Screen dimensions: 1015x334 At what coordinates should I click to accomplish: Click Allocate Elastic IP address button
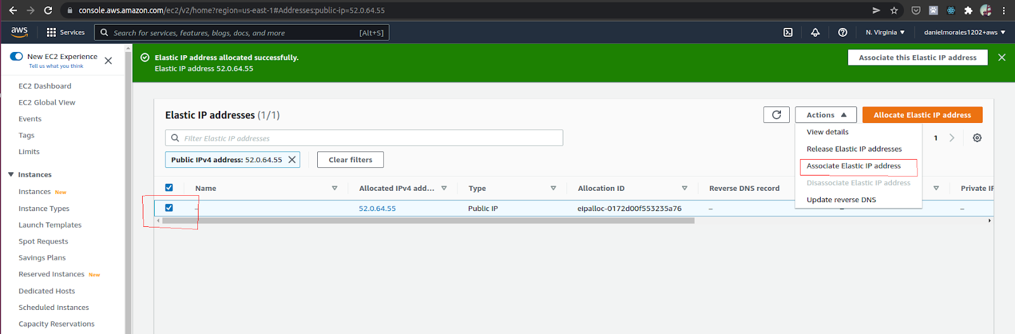(x=922, y=115)
